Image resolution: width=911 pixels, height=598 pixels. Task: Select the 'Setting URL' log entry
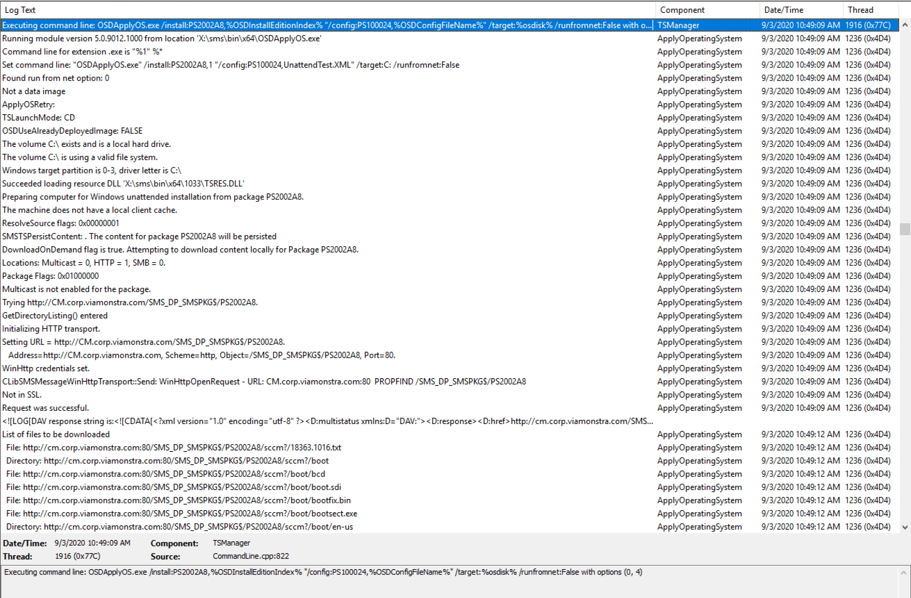click(143, 342)
